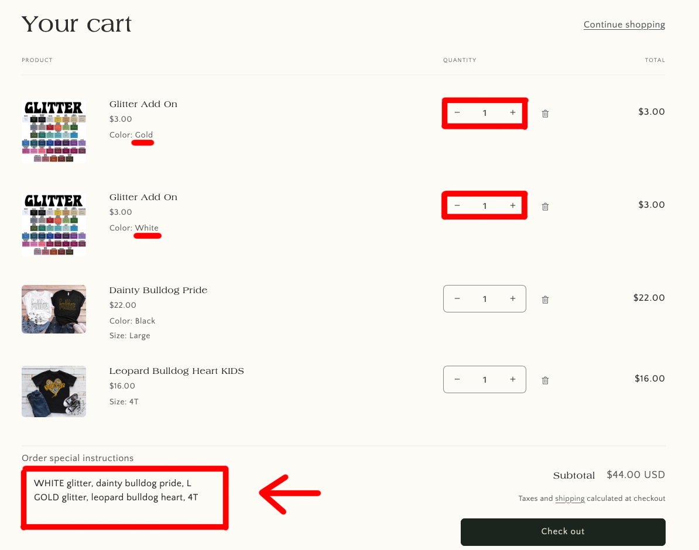Remove Leopard Bulldog Heart KIDS from cart

[545, 380]
